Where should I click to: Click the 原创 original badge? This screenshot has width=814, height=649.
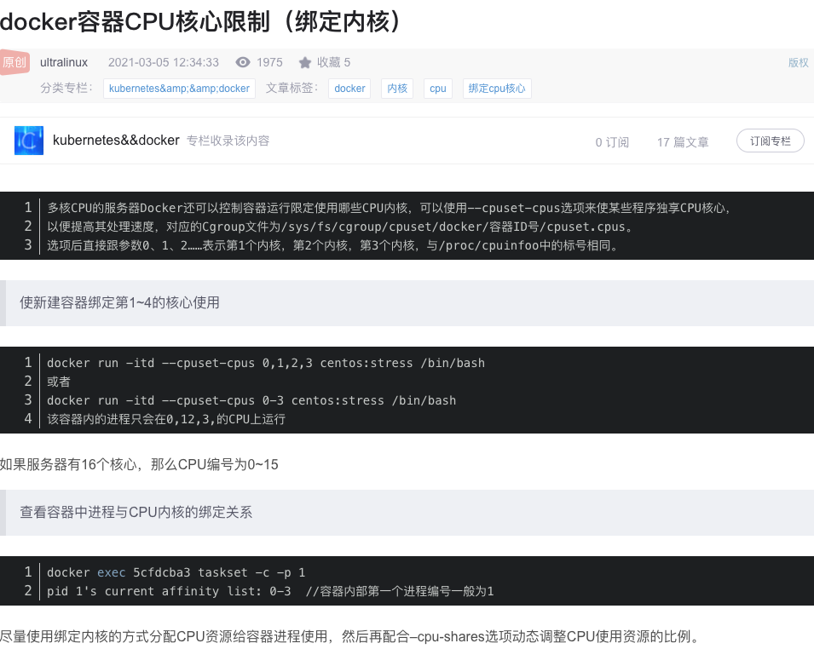pos(14,62)
